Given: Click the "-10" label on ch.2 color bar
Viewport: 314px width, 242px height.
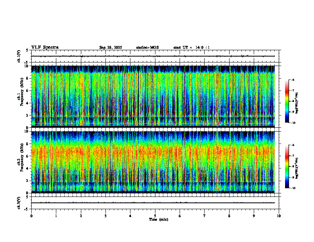Looking at the screenshot, I should click(293, 188).
